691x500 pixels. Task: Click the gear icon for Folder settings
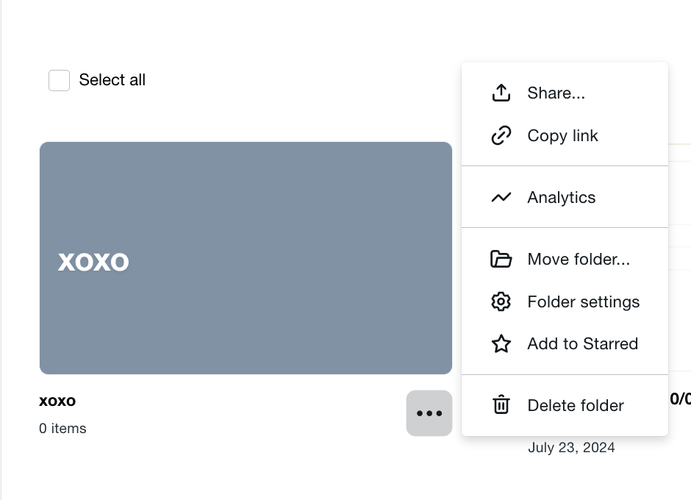tap(501, 301)
